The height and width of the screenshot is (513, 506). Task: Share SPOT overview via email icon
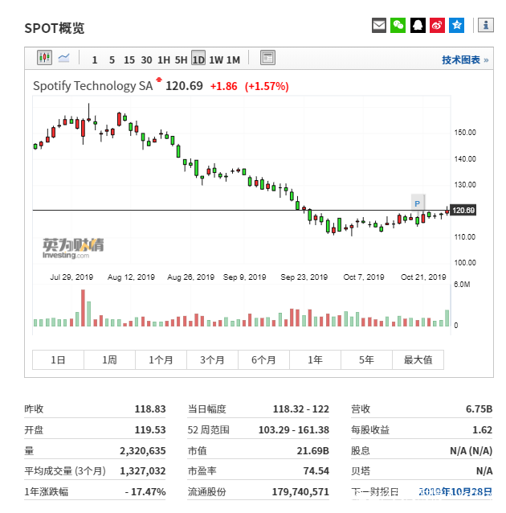[x=379, y=25]
